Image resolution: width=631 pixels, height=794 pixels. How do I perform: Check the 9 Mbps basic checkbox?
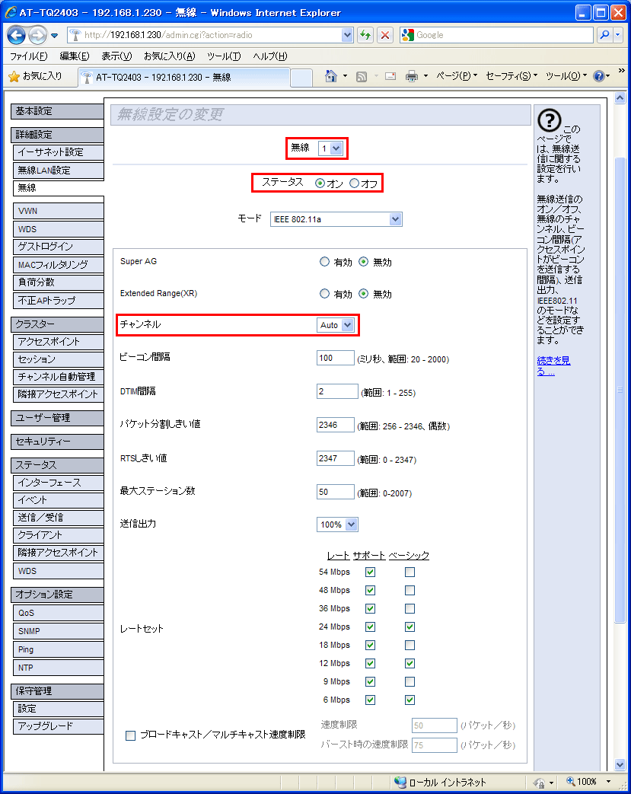(410, 681)
